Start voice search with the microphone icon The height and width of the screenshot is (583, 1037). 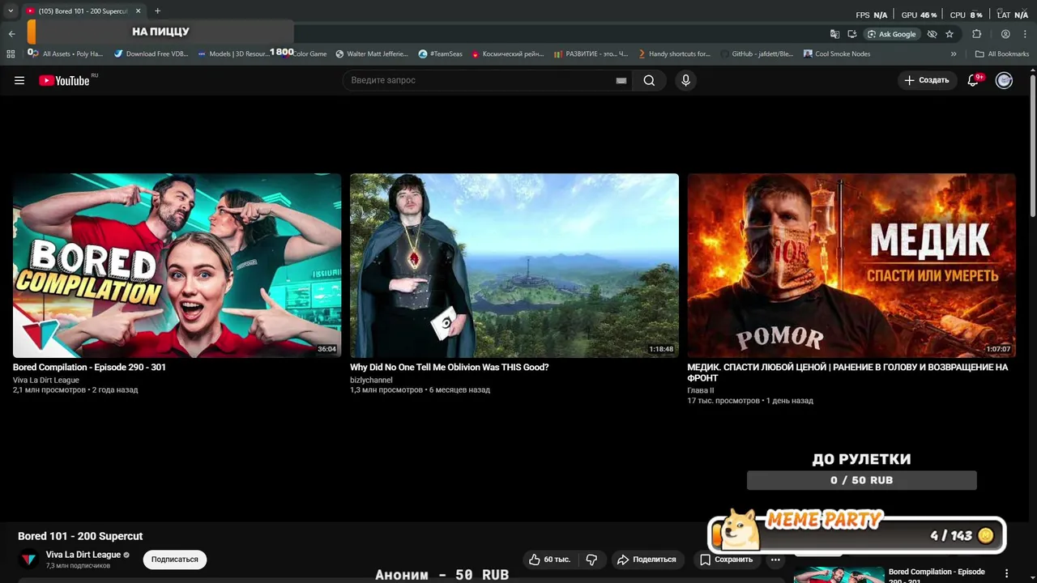tap(685, 80)
